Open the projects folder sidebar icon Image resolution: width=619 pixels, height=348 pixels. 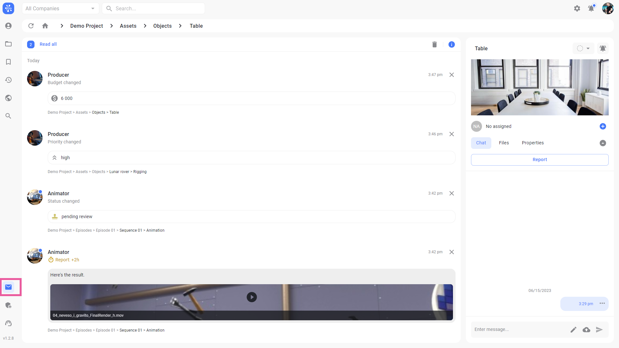coord(8,44)
